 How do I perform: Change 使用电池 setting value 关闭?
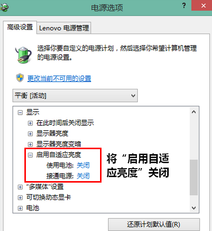tap(83, 165)
